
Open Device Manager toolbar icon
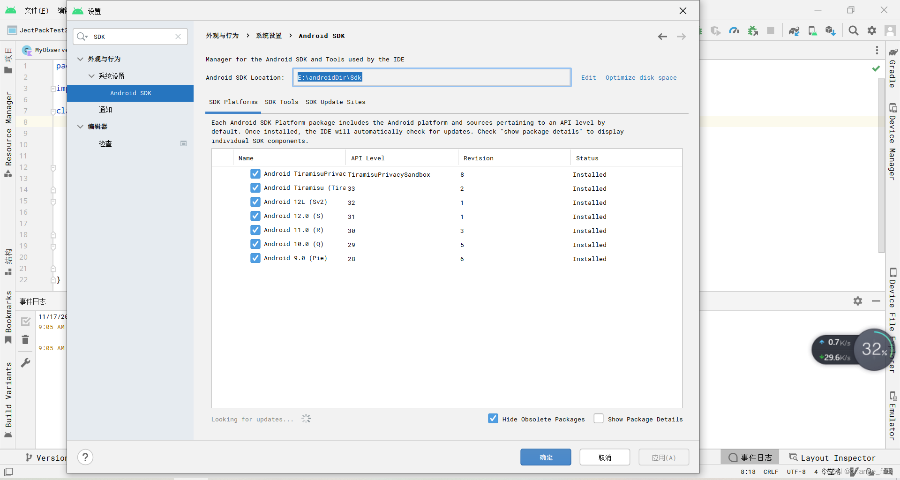(812, 30)
